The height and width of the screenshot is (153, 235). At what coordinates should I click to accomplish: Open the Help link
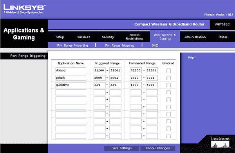coord(193,58)
